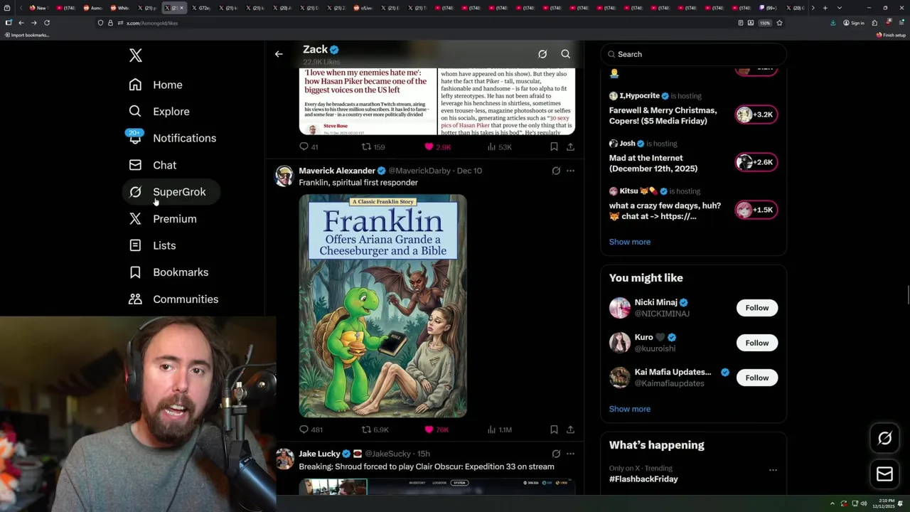This screenshot has width=910, height=512.
Task: Open the #FlashbackFriday trending topic
Action: click(x=643, y=479)
